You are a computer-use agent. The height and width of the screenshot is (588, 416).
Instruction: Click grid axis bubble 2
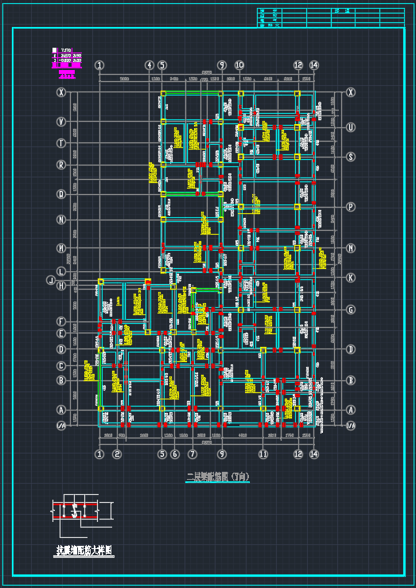click(117, 454)
